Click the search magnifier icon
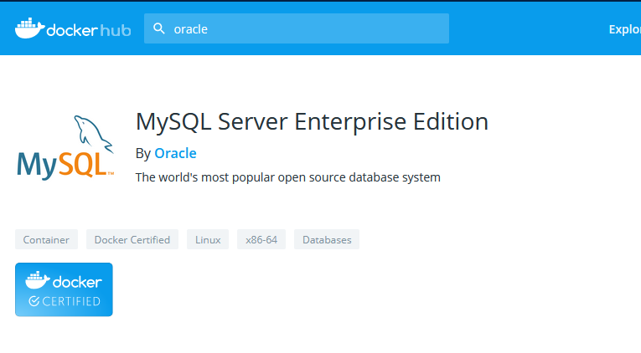The width and height of the screenshot is (641, 353). click(159, 28)
